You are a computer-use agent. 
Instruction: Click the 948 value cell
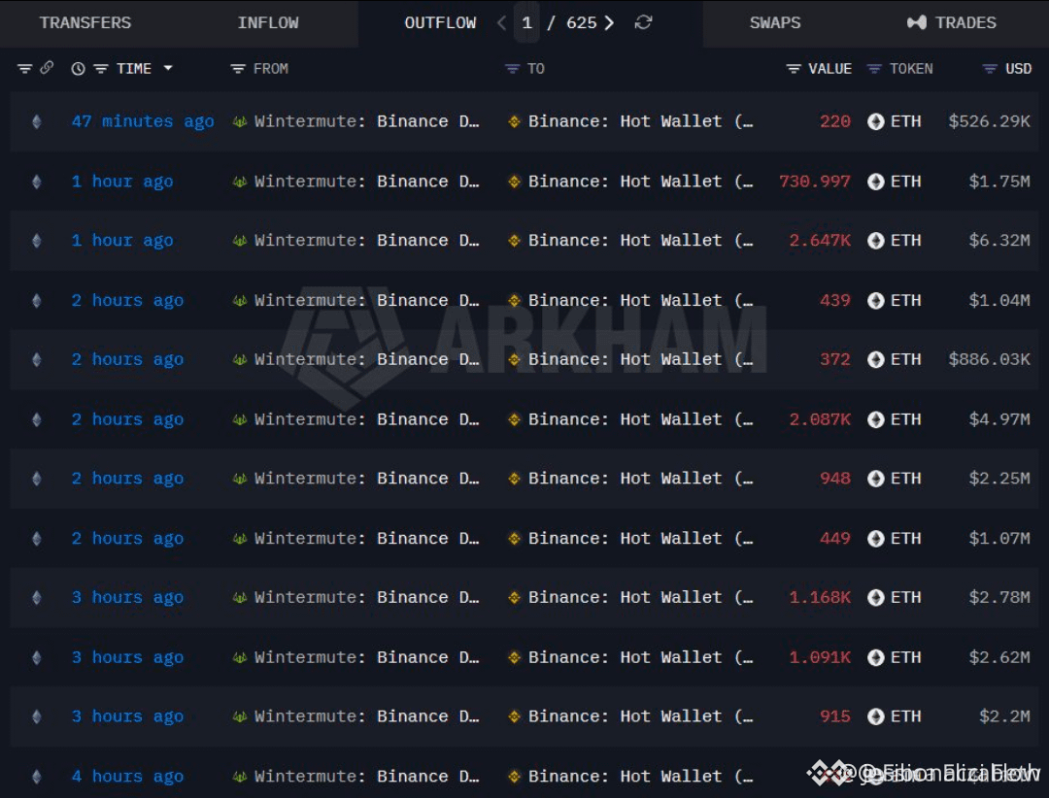click(835, 479)
